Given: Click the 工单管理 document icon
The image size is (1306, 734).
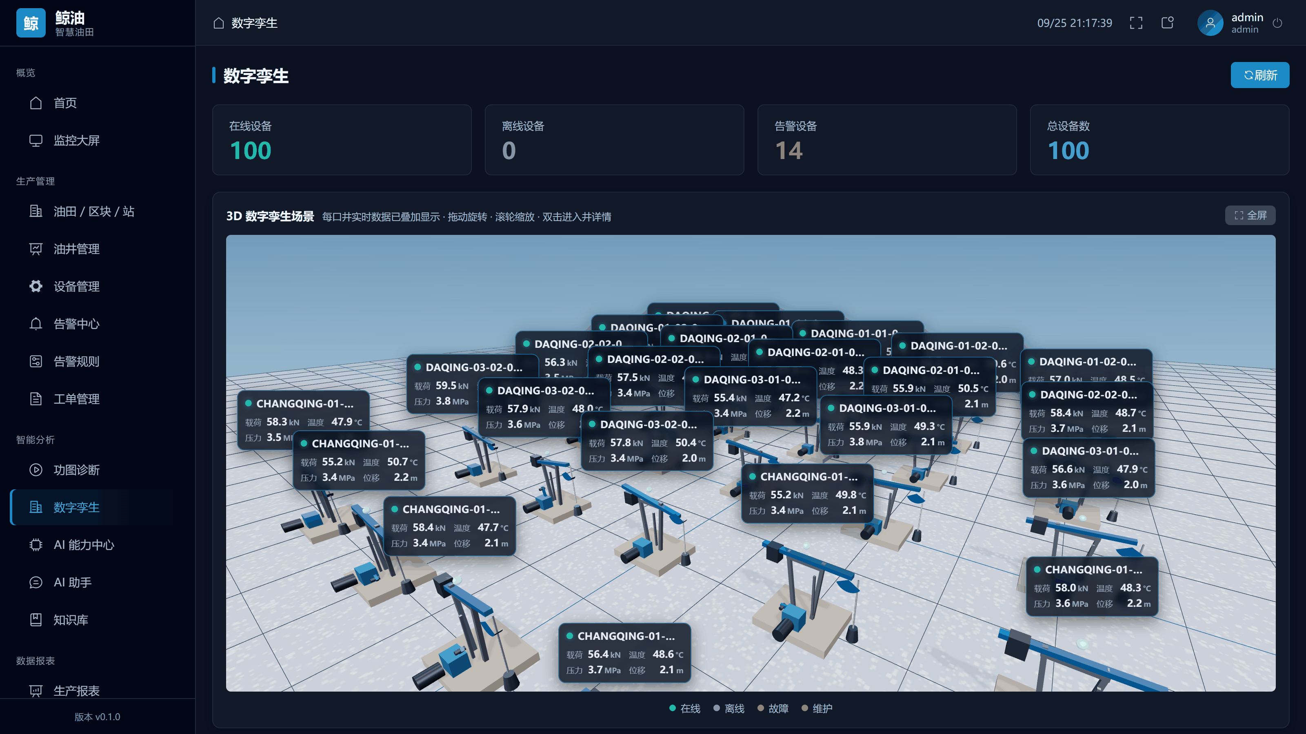Looking at the screenshot, I should 36,399.
